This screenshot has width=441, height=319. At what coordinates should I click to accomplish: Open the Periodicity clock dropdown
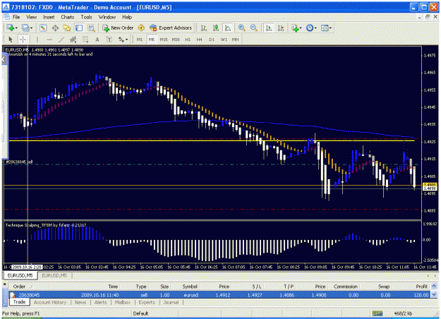pyautogui.click(x=311, y=28)
